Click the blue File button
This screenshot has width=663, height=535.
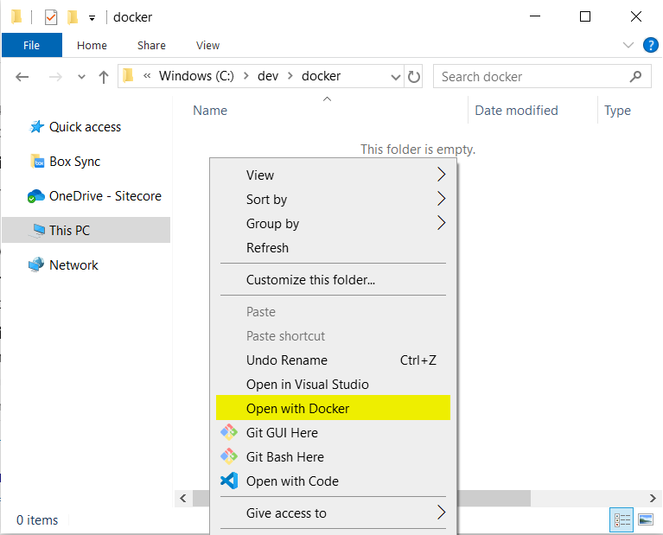(x=31, y=45)
